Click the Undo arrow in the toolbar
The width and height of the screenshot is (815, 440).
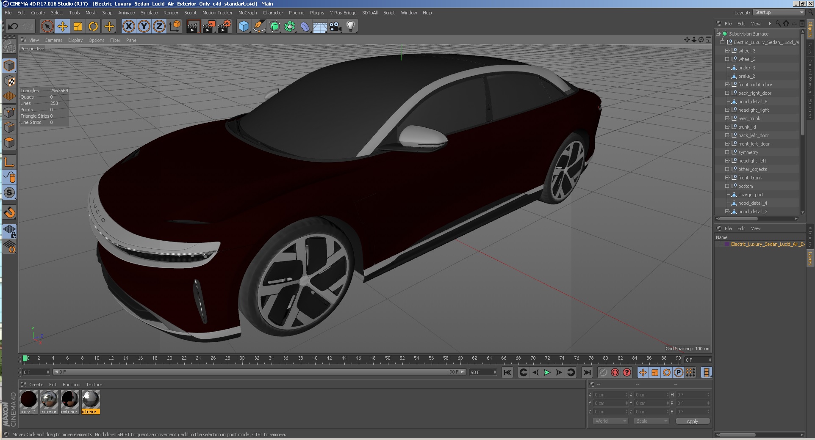[x=13, y=27]
